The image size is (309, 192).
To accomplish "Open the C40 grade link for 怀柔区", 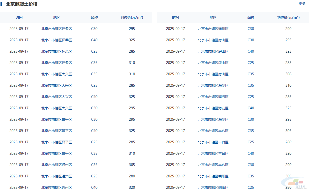I will pyautogui.click(x=94, y=40).
